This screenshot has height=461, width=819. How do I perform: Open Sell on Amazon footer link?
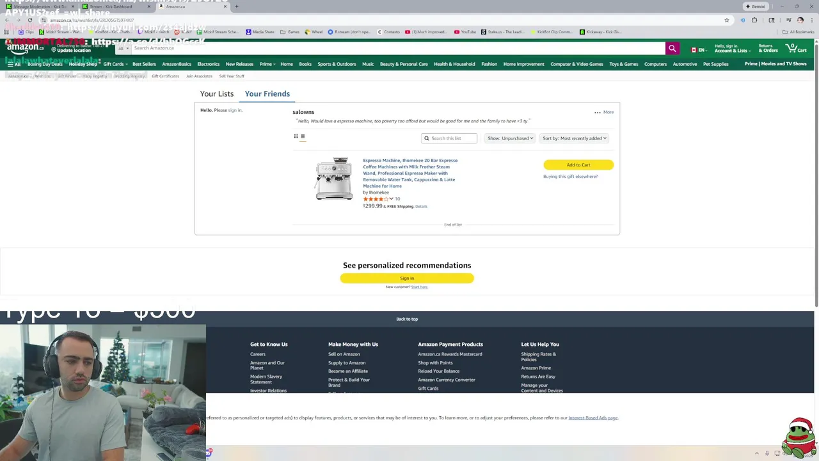(344, 354)
